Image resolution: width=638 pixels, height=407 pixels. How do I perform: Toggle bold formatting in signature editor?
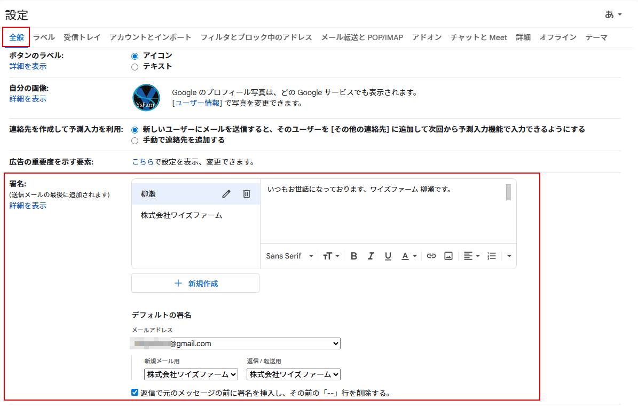pyautogui.click(x=353, y=256)
